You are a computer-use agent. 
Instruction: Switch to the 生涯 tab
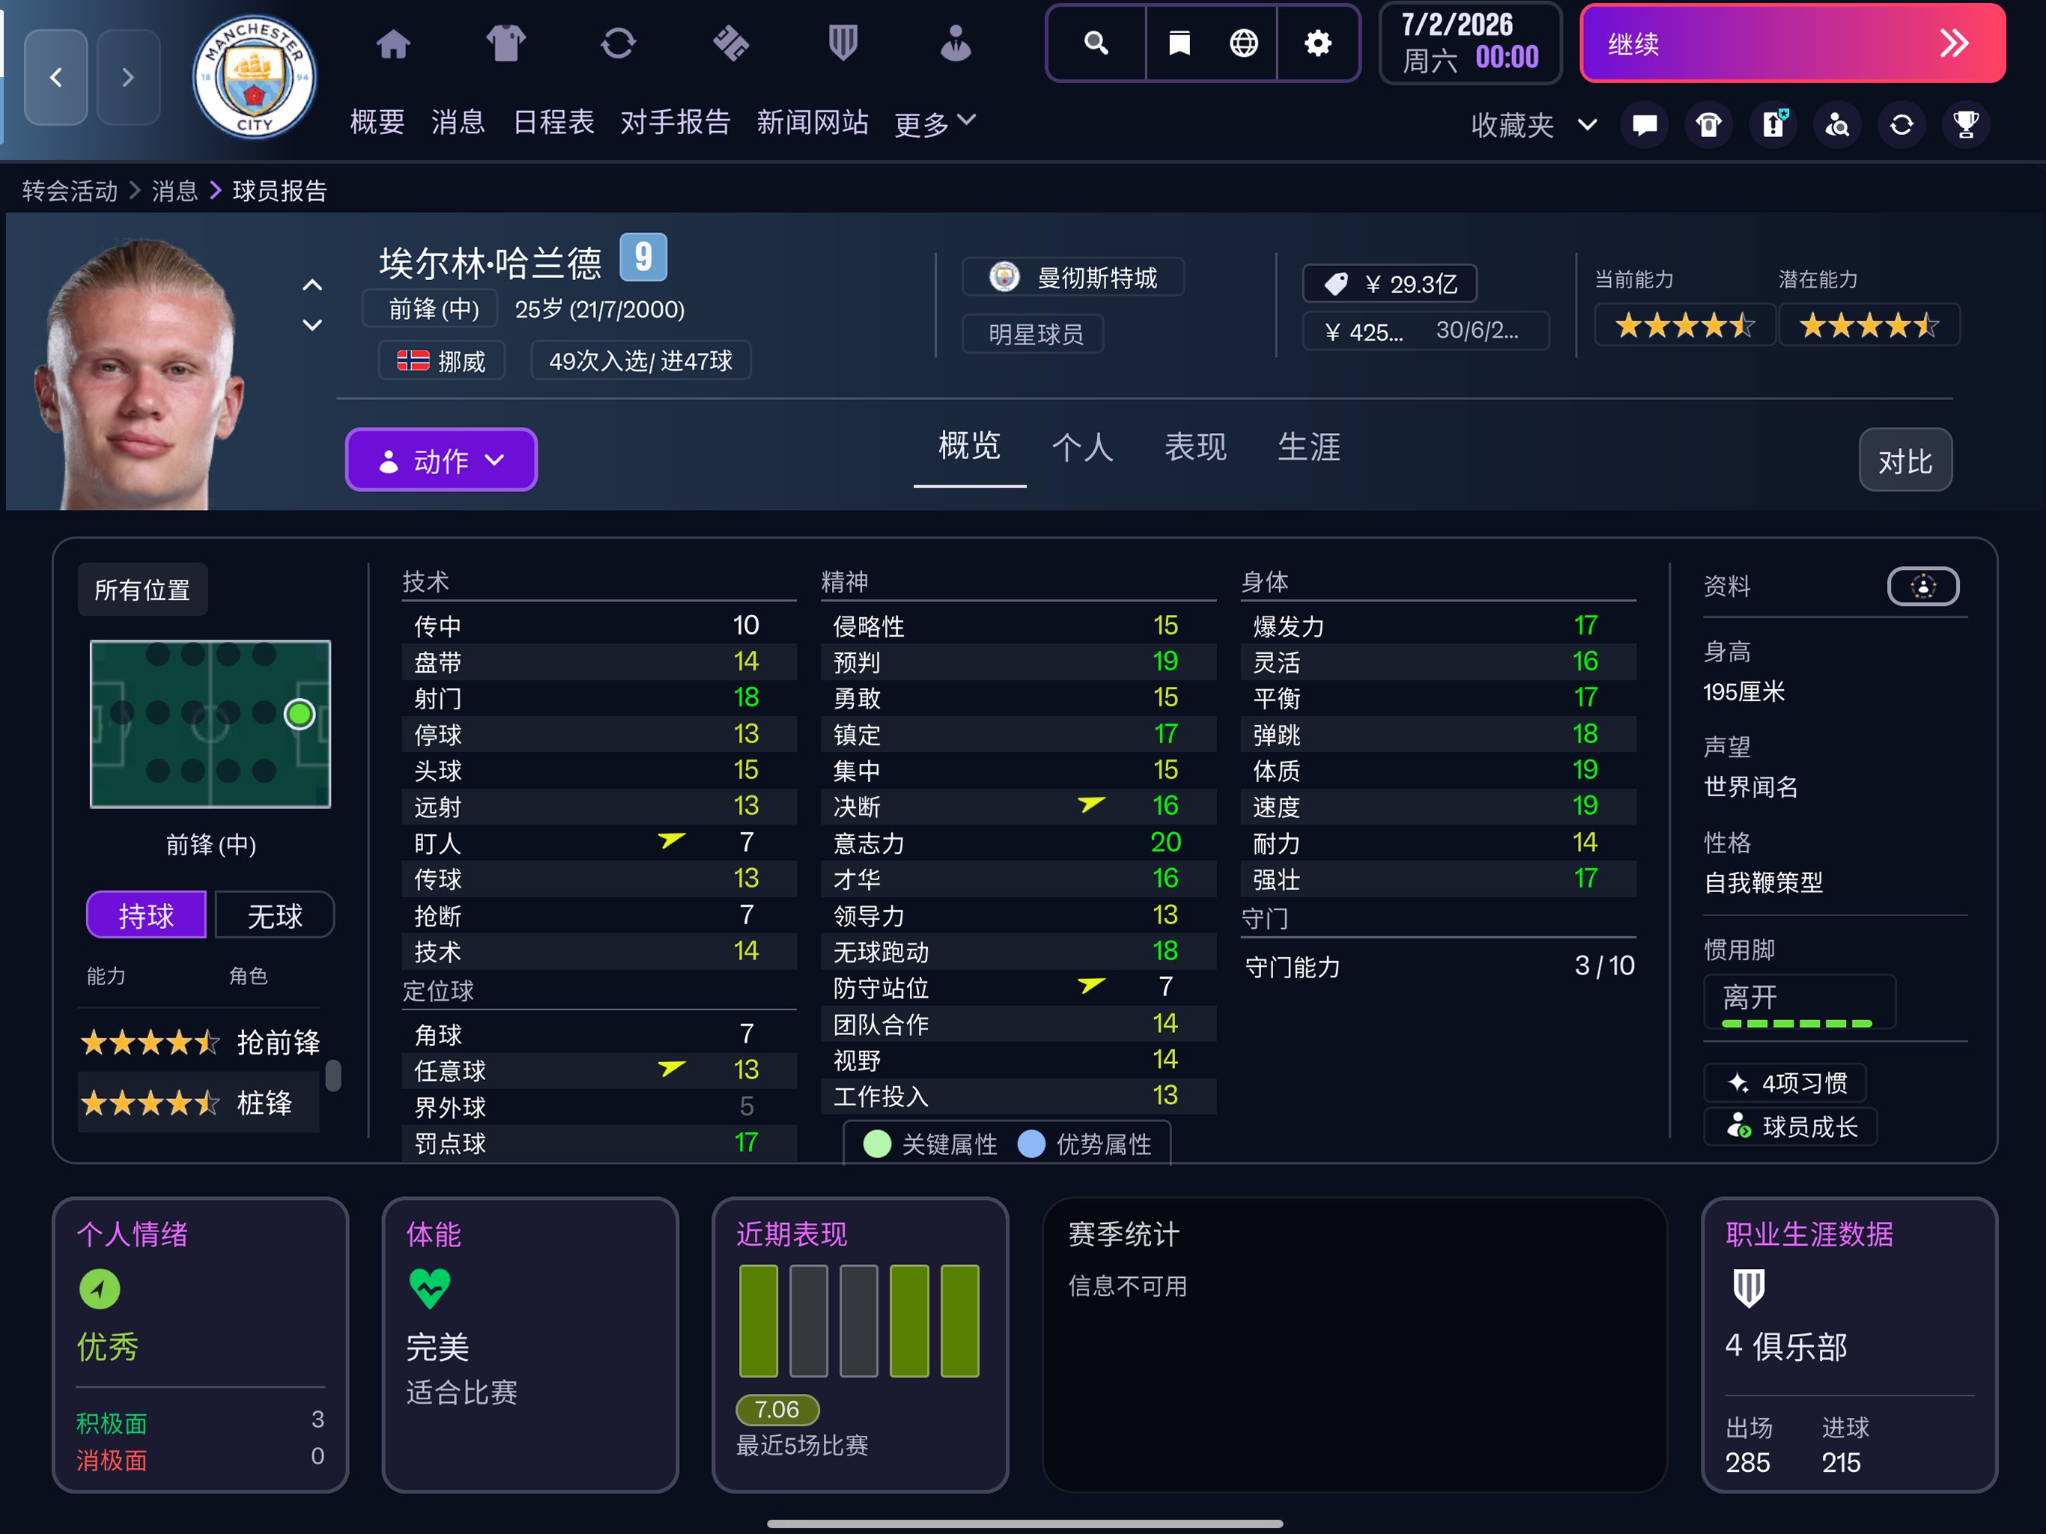(1309, 447)
